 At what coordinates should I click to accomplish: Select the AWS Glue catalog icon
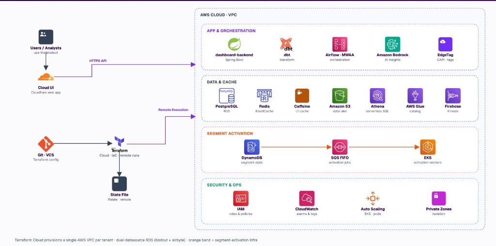tap(415, 96)
